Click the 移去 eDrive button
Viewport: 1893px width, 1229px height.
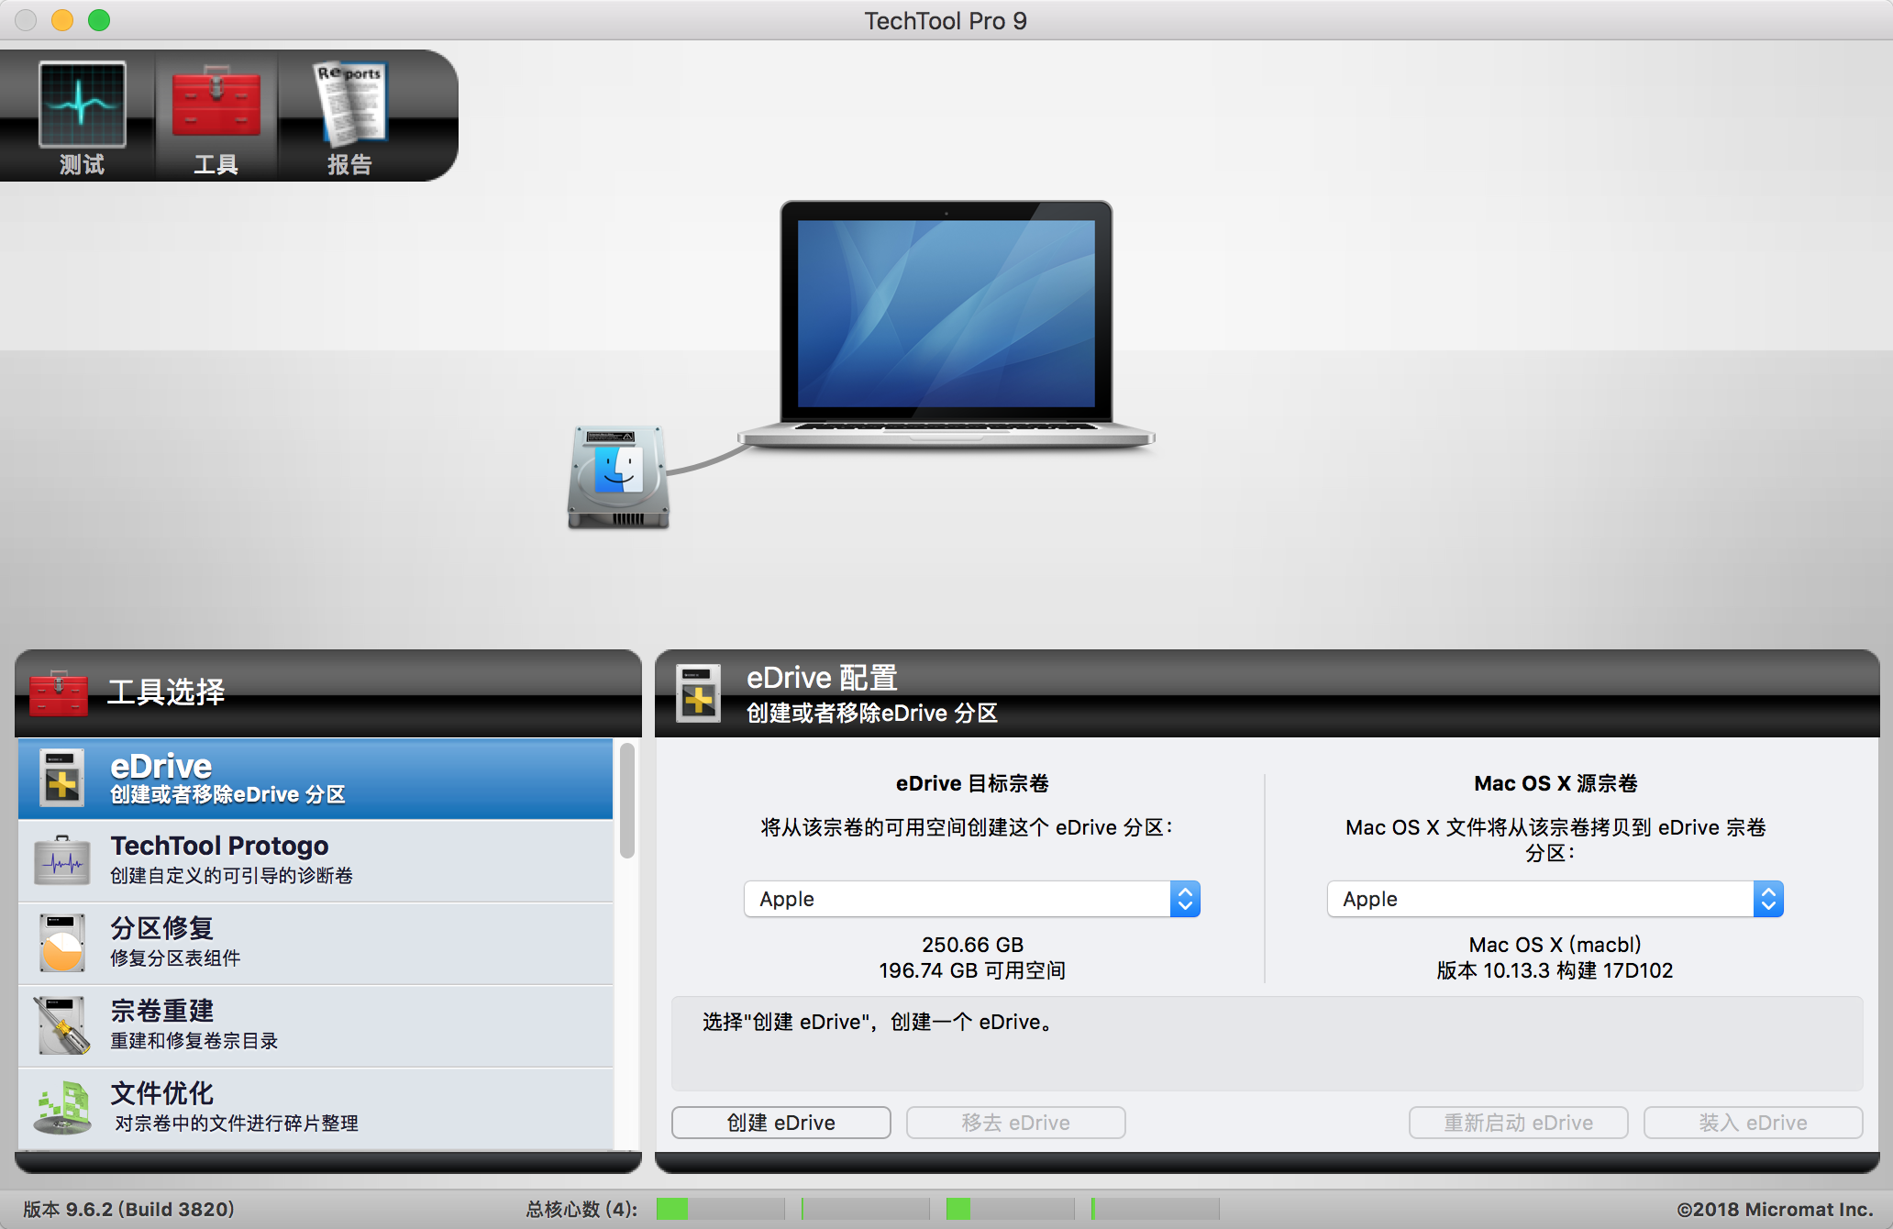pos(1015,1123)
